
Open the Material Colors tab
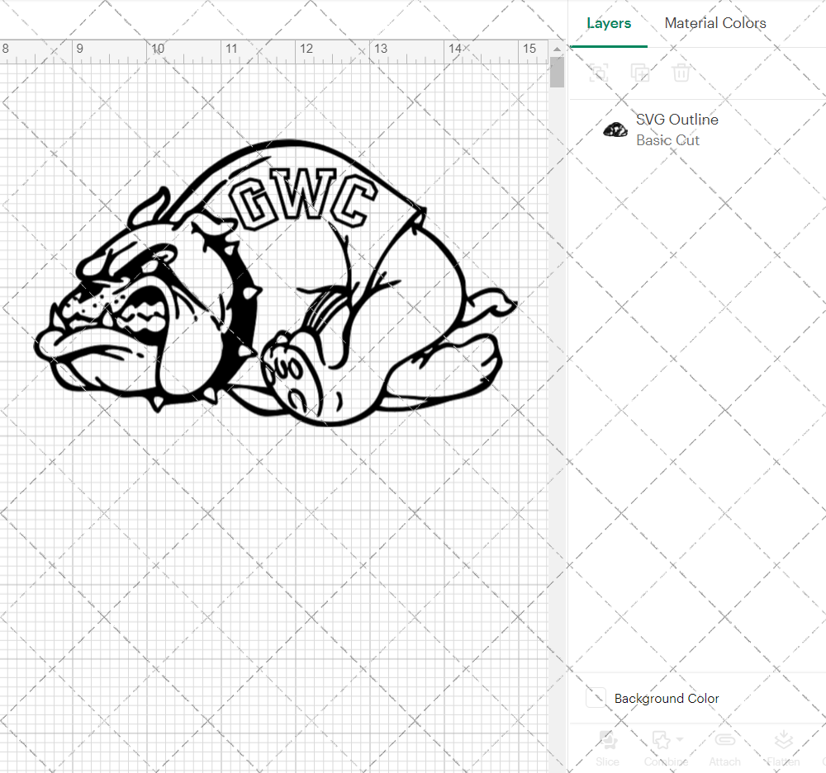coord(714,23)
